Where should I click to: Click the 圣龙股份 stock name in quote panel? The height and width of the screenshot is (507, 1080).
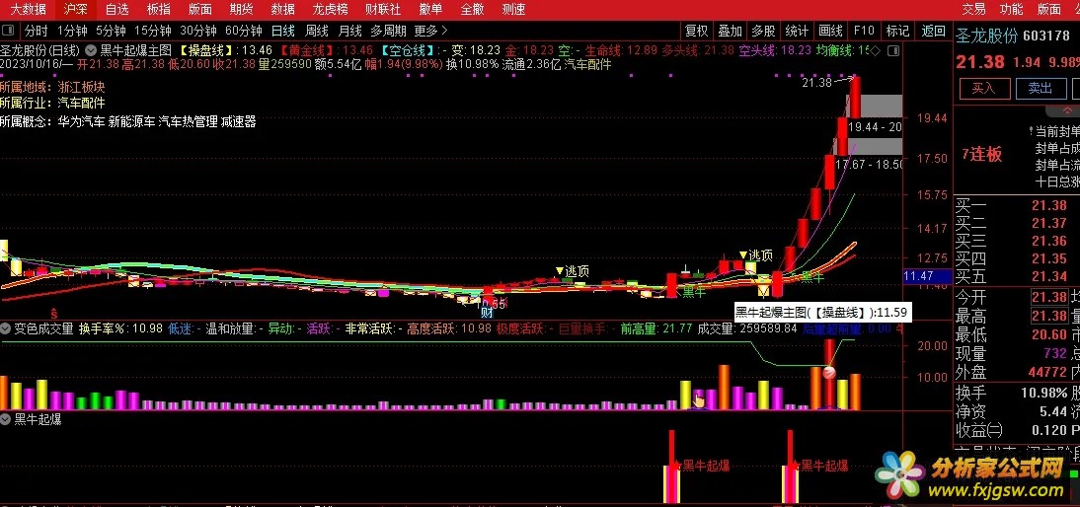[986, 36]
